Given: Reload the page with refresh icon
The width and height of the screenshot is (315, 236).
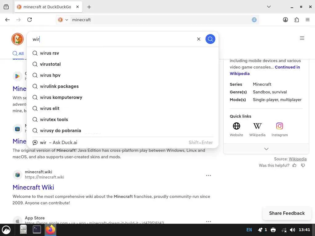Looking at the screenshot, I should (x=30, y=20).
